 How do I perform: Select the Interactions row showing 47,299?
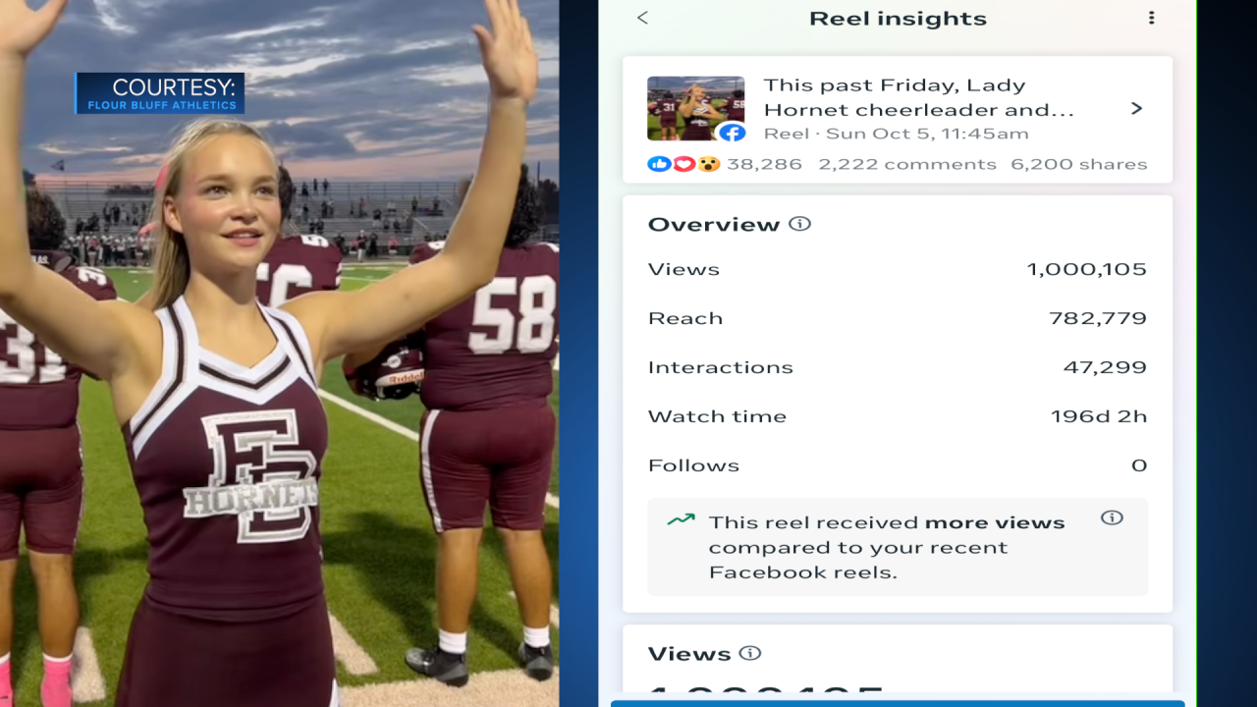tap(897, 367)
